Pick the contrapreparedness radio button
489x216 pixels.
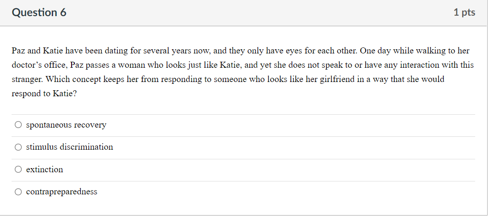18,192
